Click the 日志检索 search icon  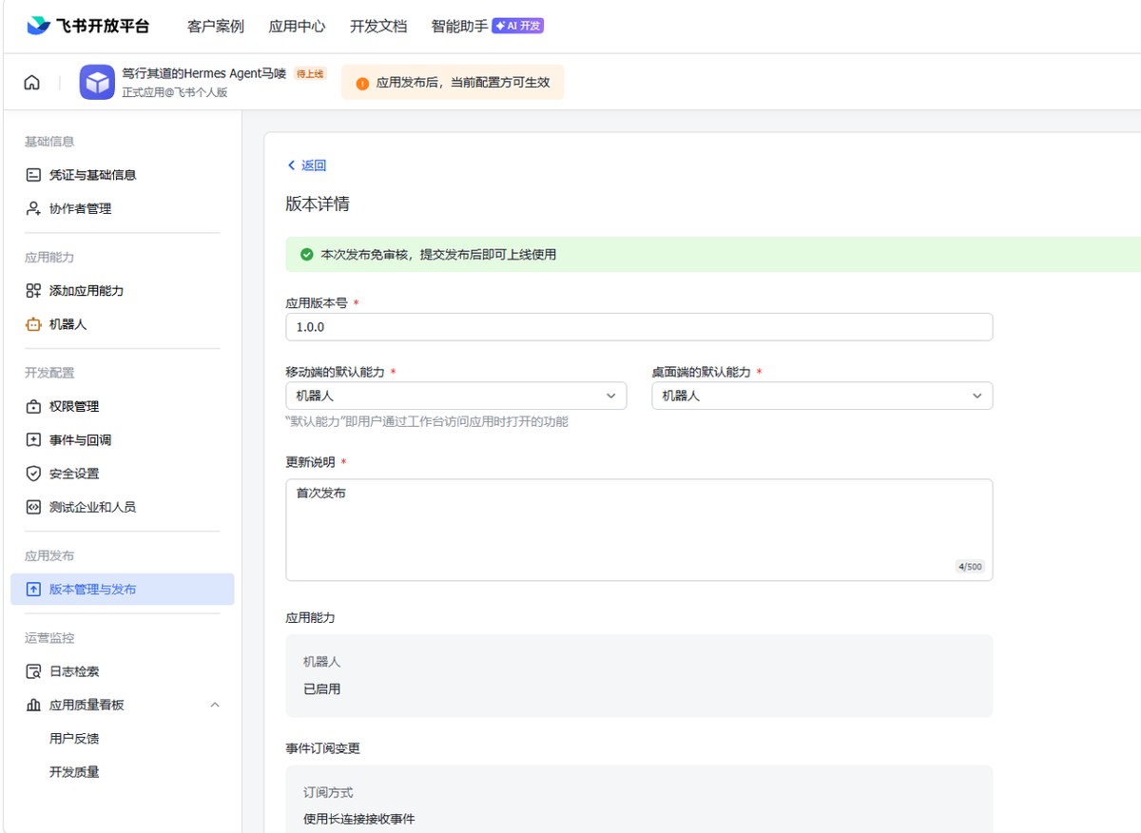click(x=33, y=671)
